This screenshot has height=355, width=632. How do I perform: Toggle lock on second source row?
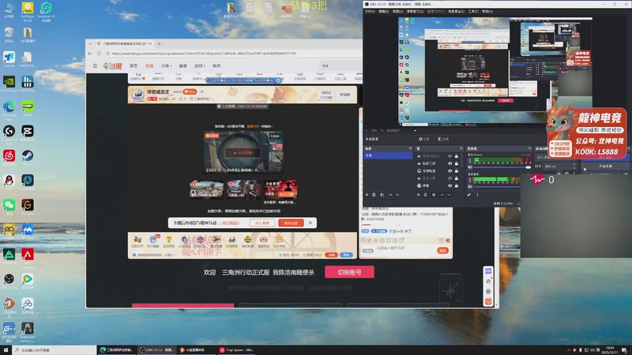[x=457, y=163]
